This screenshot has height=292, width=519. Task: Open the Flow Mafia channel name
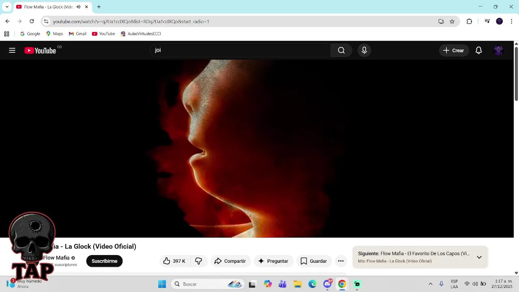click(x=56, y=258)
